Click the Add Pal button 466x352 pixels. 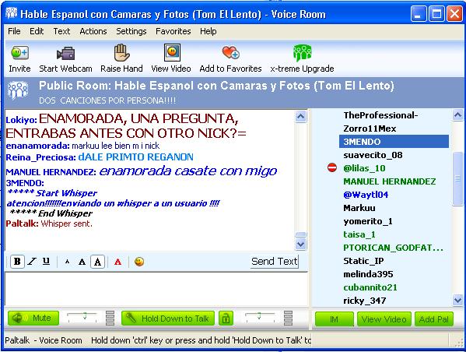[x=434, y=319]
